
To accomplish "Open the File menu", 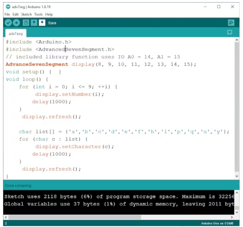I will point(7,14).
